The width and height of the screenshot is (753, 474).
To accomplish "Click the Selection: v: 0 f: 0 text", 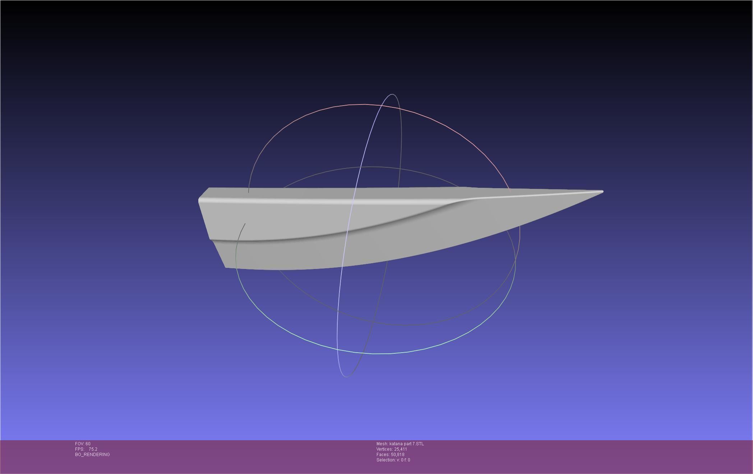I will 393,460.
